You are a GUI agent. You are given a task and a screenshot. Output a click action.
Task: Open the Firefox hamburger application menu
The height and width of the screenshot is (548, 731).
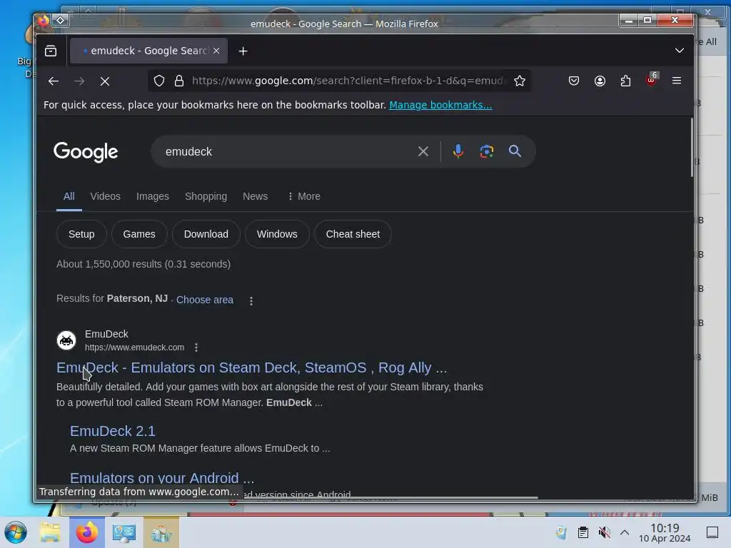(x=677, y=81)
